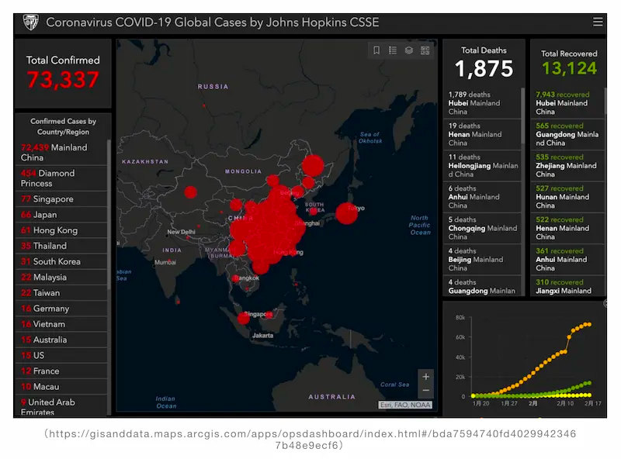The height and width of the screenshot is (459, 621).
Task: Choose the 6 deaths Anhui row
Action: point(482,197)
